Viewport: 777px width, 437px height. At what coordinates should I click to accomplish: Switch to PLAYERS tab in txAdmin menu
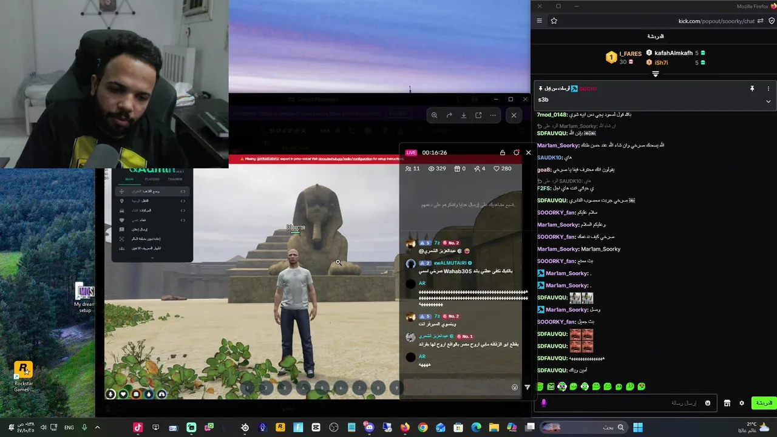click(152, 179)
